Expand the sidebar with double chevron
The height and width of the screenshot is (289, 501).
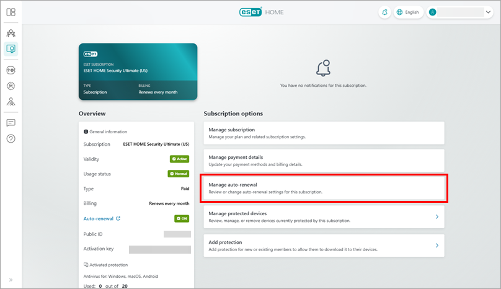tap(11, 280)
